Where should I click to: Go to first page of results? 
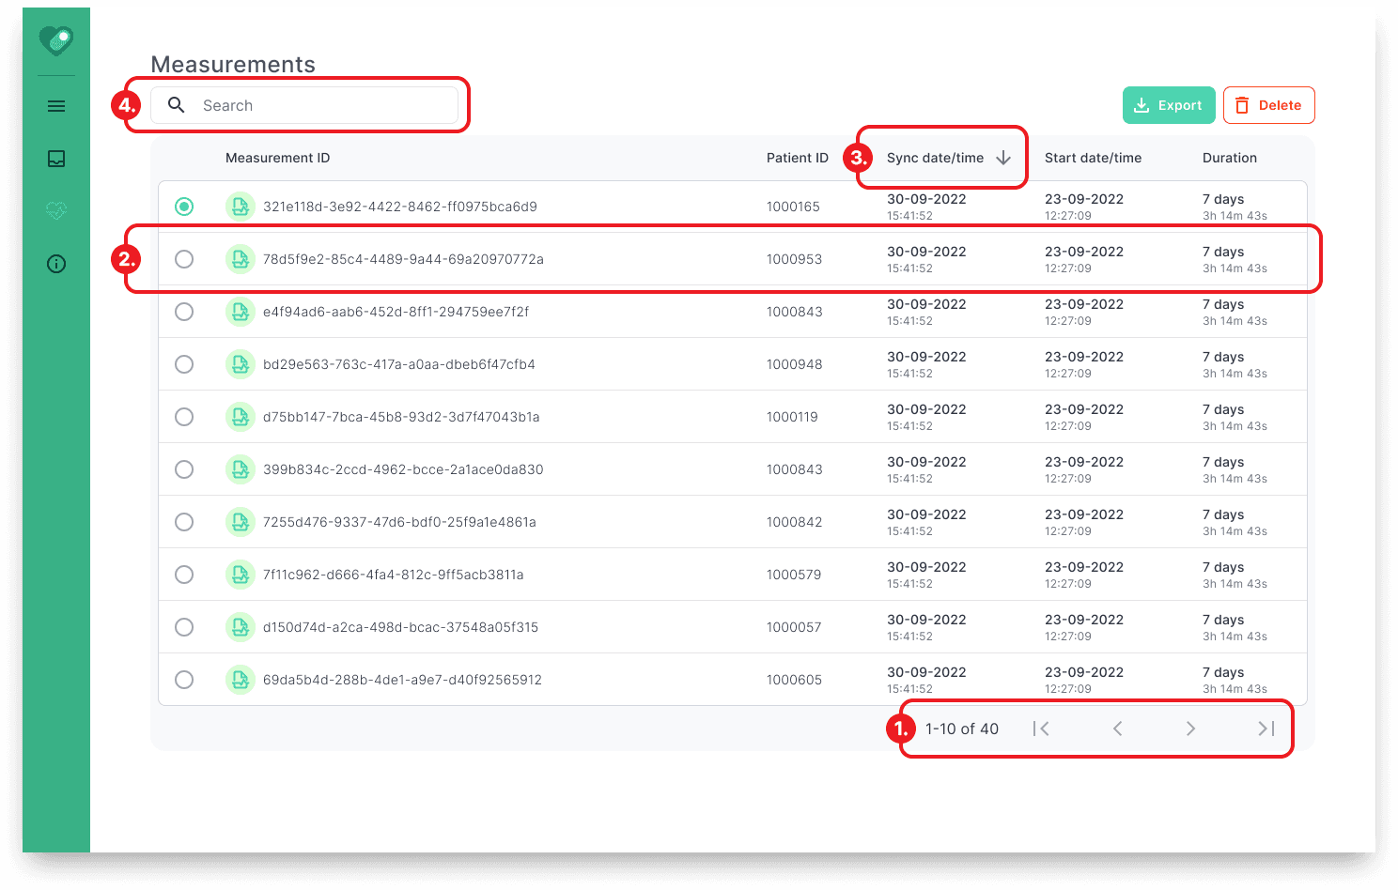pos(1041,729)
